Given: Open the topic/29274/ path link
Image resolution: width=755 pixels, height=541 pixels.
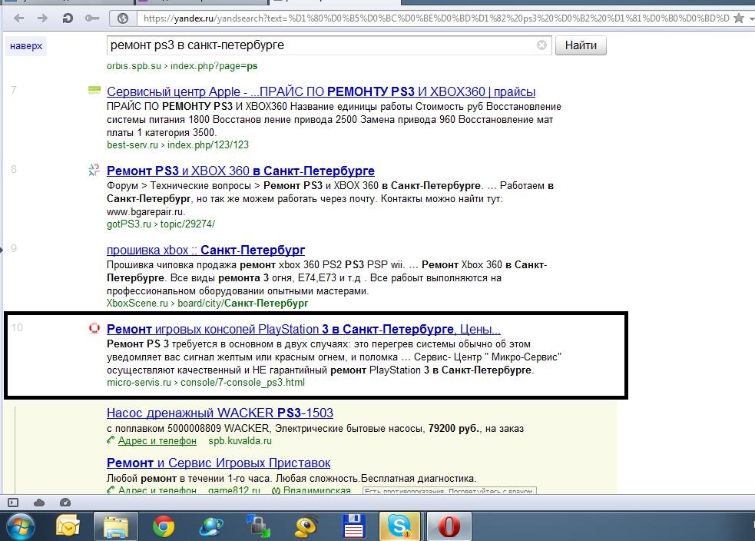Looking at the screenshot, I should pyautogui.click(x=187, y=224).
